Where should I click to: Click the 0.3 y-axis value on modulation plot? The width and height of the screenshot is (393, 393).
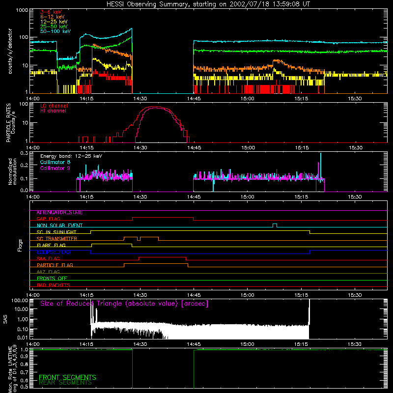[24, 153]
